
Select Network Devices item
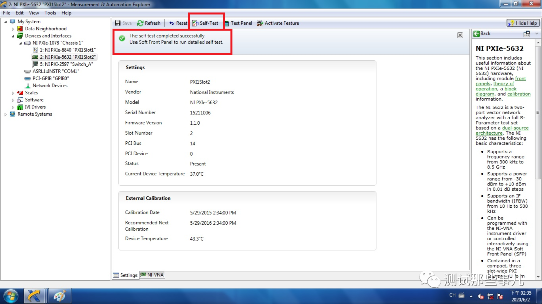click(46, 86)
